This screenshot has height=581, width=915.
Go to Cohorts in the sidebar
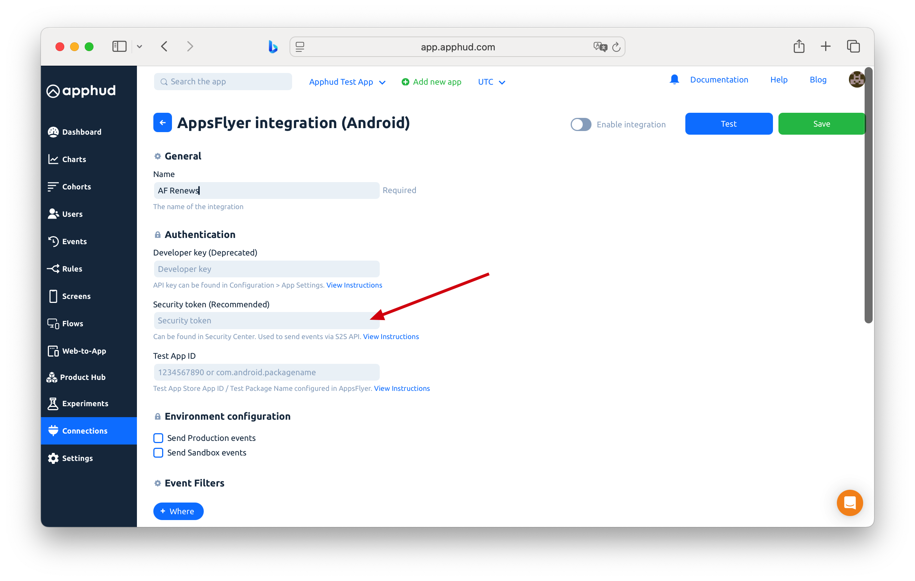pos(69,186)
